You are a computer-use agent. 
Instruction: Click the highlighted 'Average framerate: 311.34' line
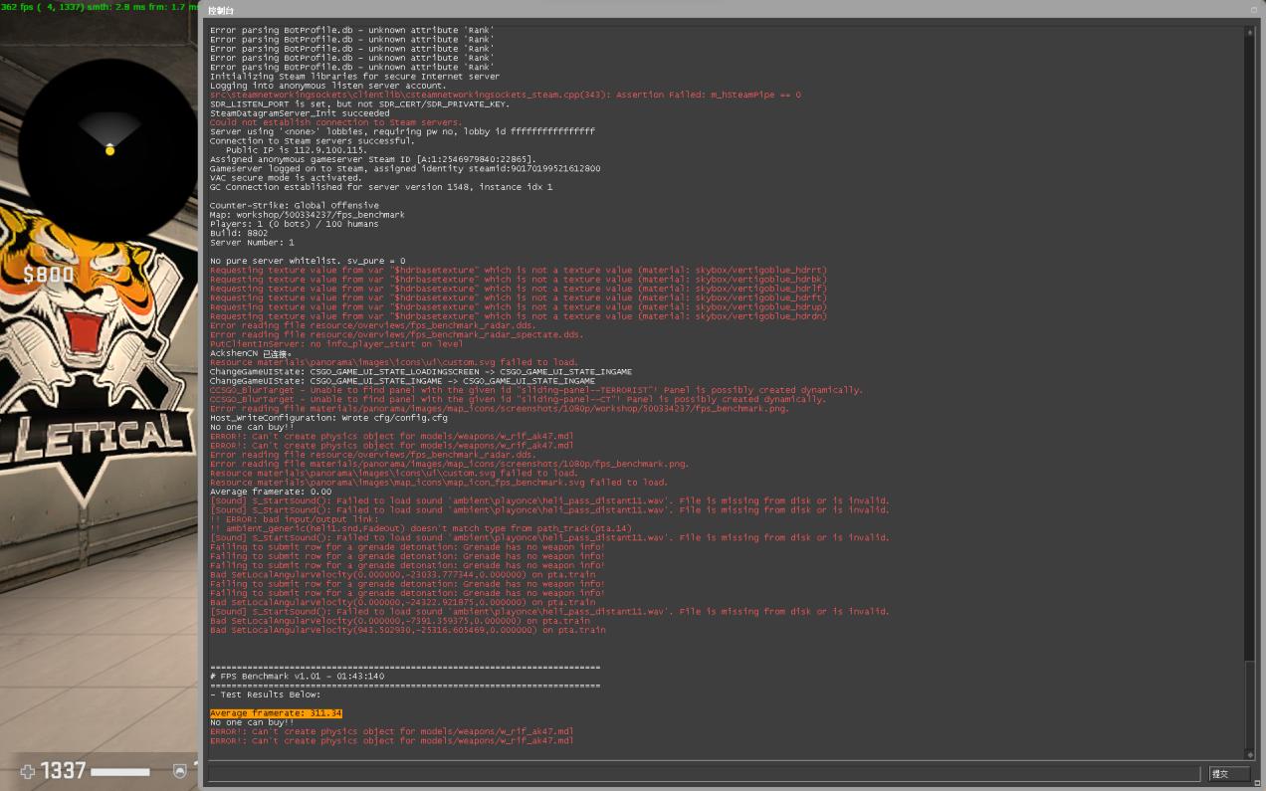tap(276, 713)
